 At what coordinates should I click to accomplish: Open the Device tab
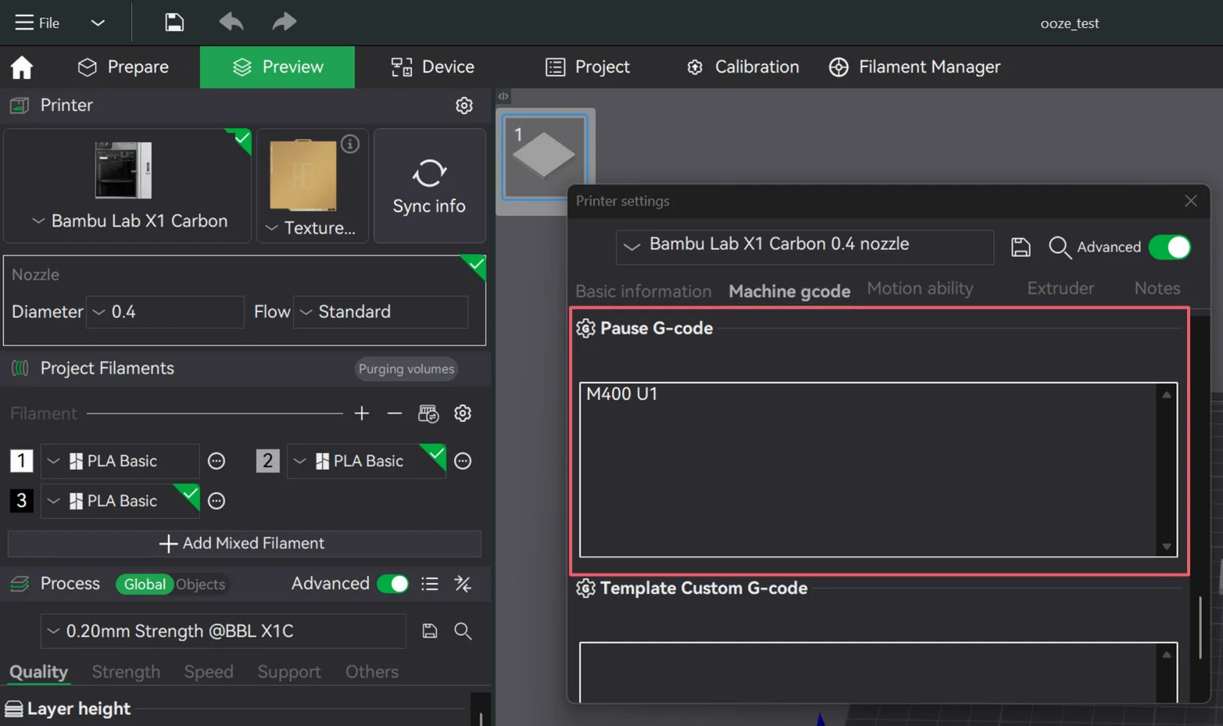pyautogui.click(x=433, y=67)
